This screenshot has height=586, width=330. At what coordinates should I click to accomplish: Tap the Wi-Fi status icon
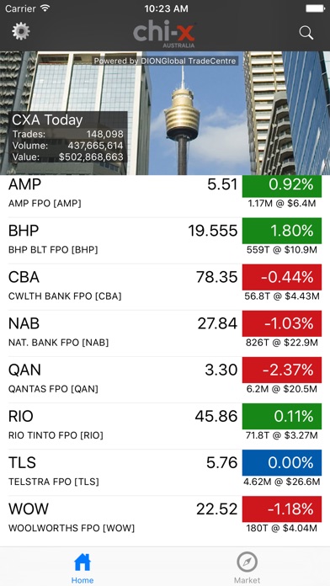45,8
